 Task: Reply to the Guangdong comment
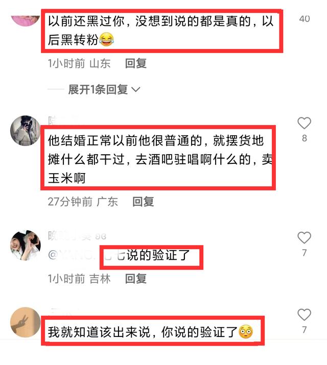point(143,202)
